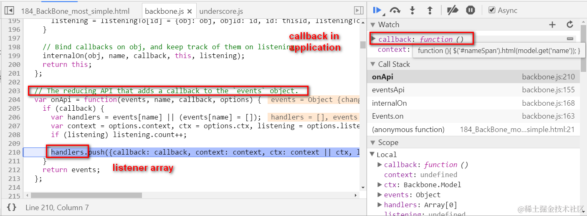Click 'return this;' on line 200

[67, 64]
